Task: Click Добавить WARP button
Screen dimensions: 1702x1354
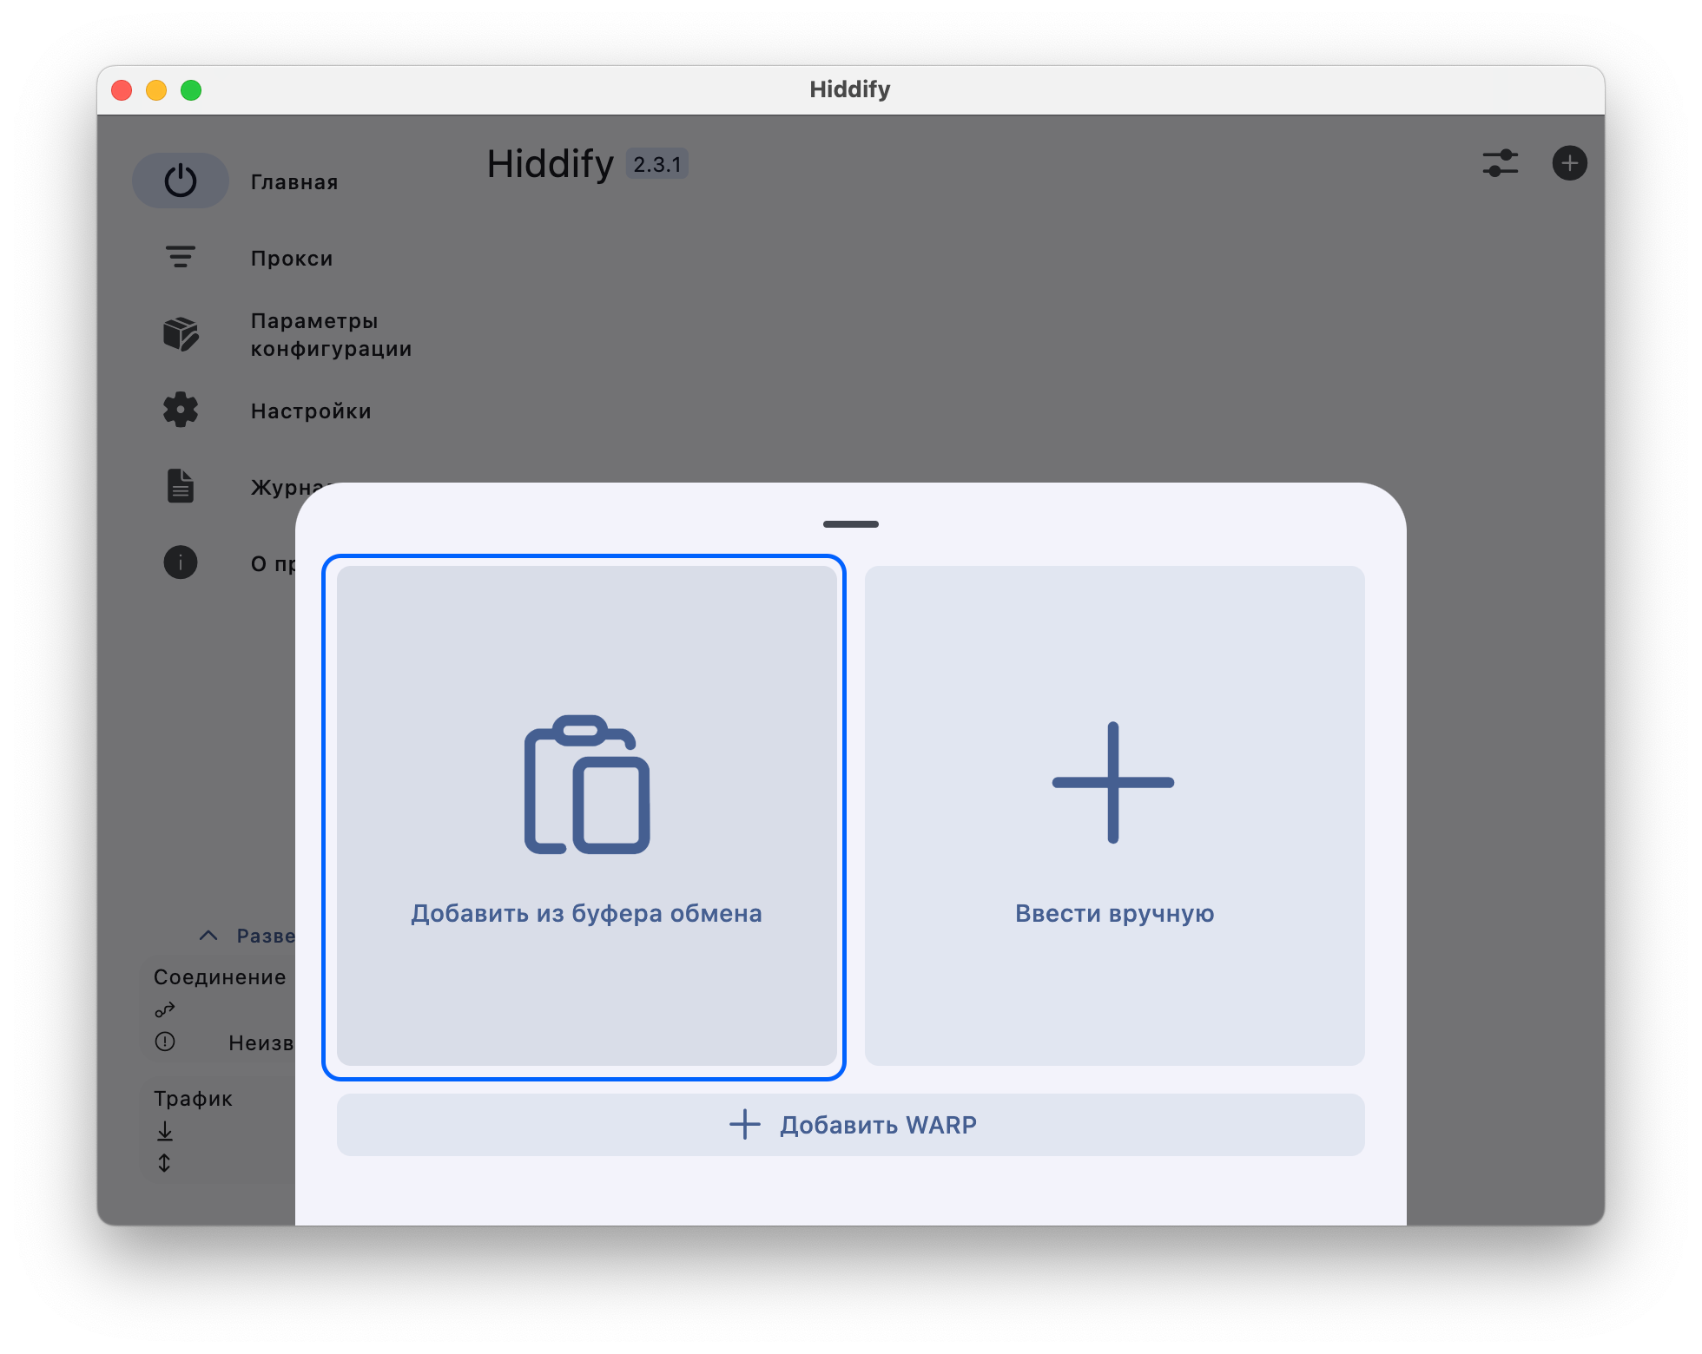Action: point(851,1125)
